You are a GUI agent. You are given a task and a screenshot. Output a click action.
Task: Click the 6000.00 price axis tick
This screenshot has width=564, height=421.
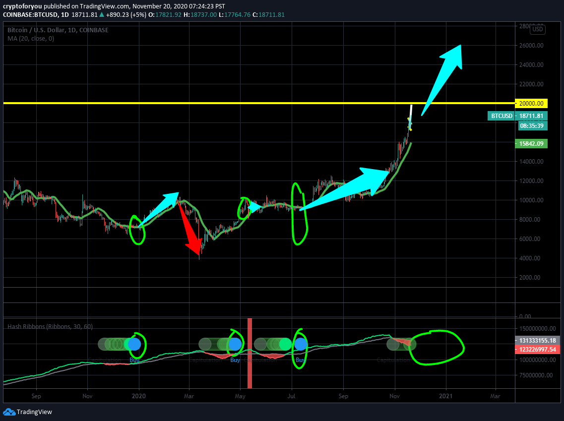point(530,239)
